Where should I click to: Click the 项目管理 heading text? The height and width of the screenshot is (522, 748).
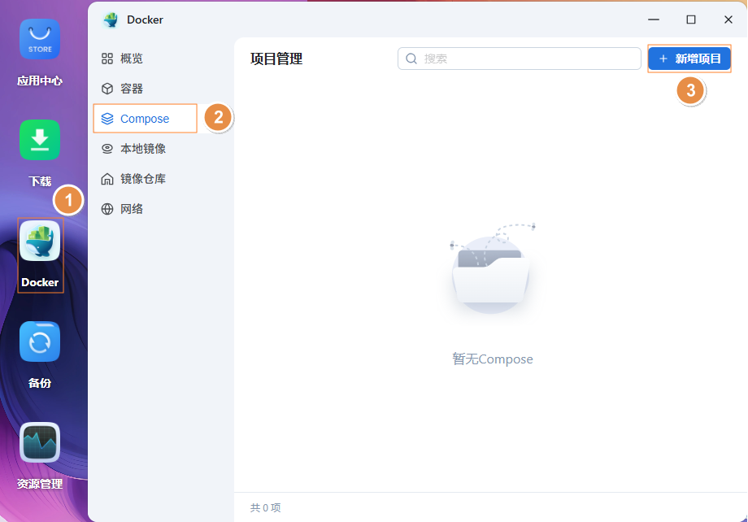(276, 59)
